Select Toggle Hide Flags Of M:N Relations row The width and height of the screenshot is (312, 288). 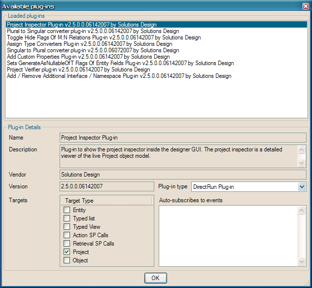(156, 37)
